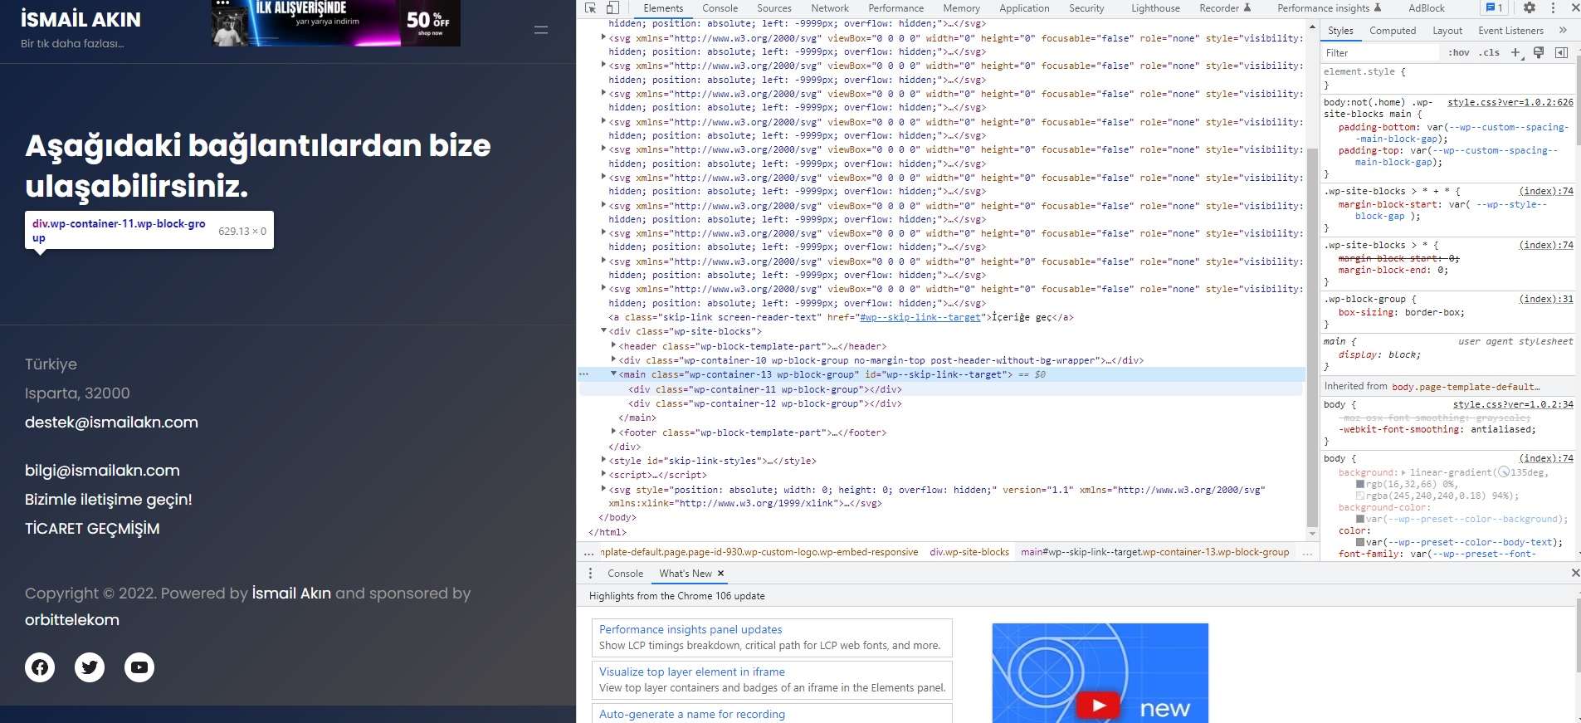1581x723 pixels.
Task: Toggle rendering emulations paintbrush icon
Action: click(1539, 52)
